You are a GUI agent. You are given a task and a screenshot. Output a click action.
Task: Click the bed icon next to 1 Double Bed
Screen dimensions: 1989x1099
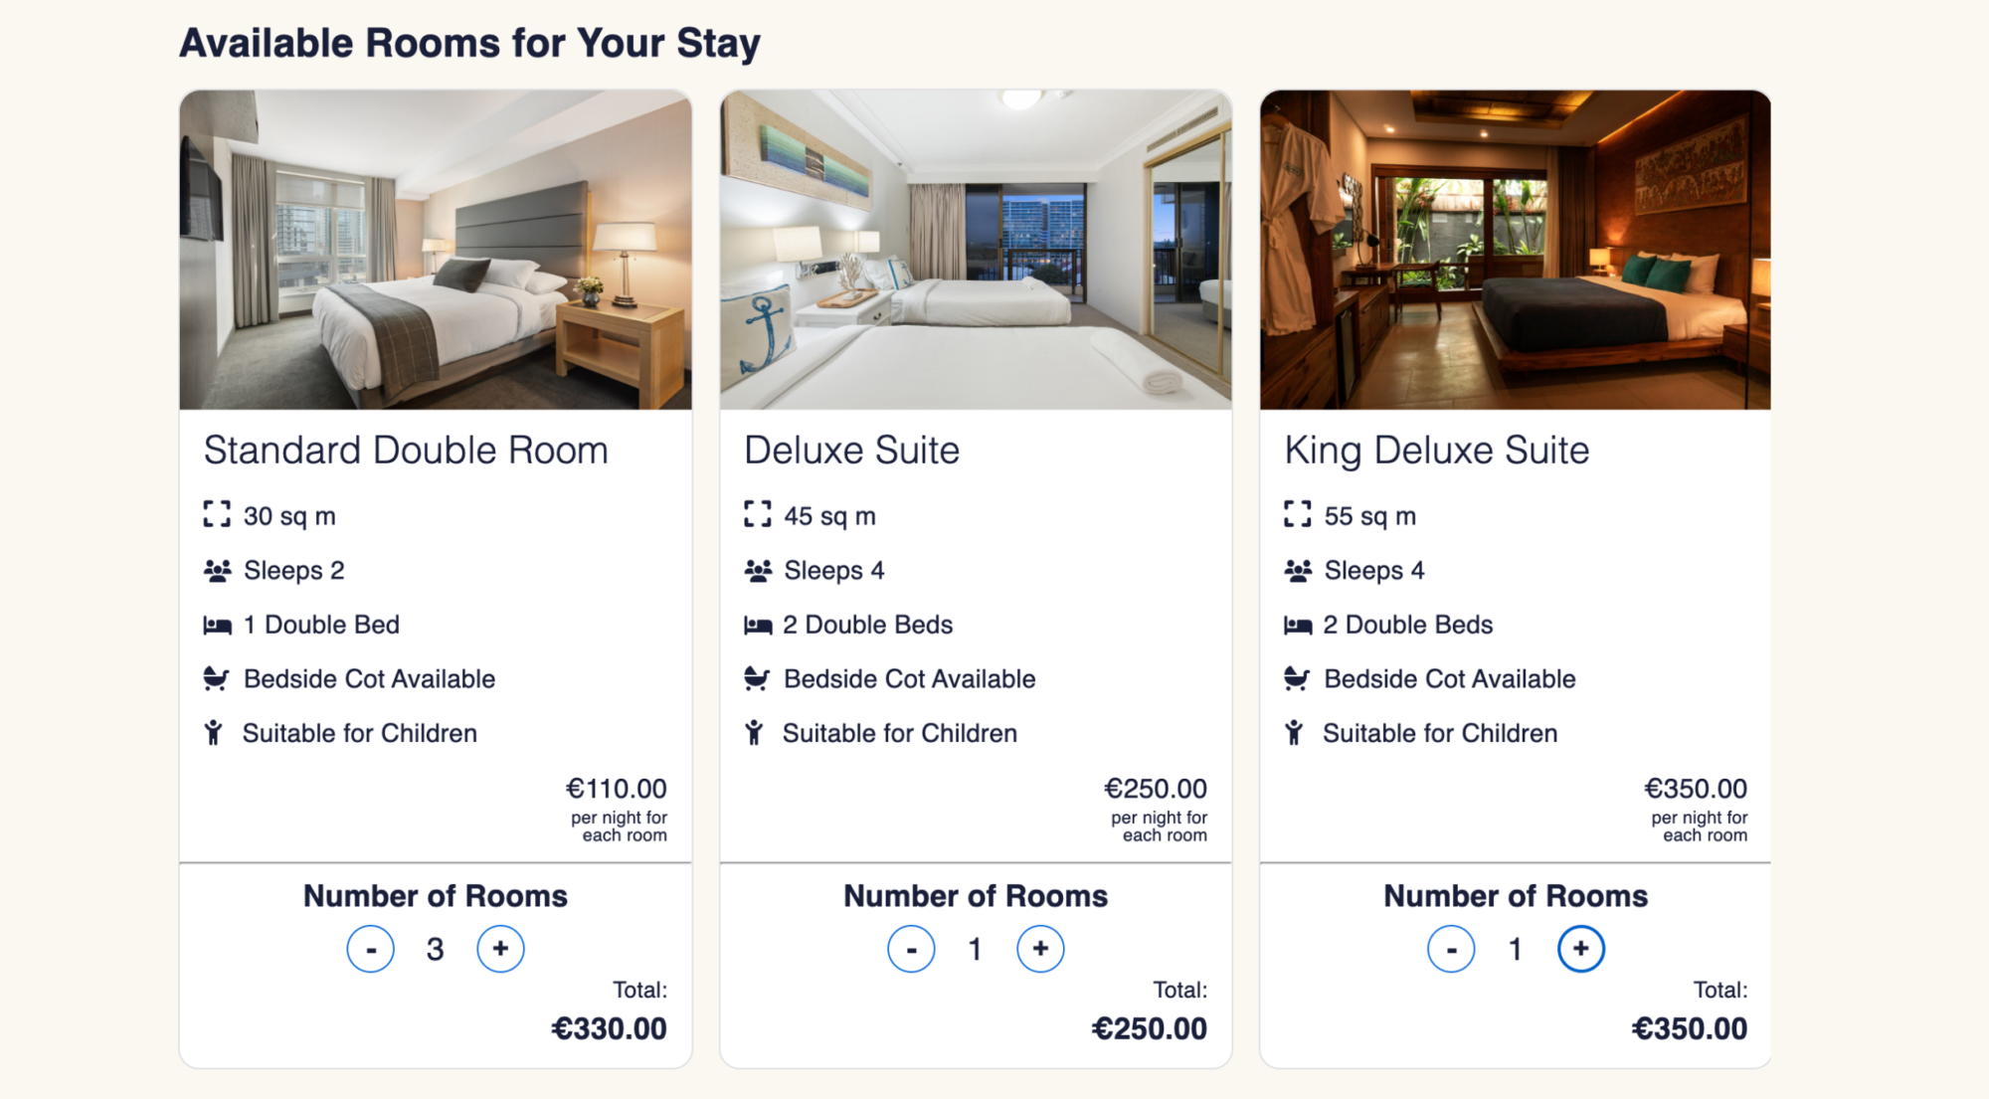pyautogui.click(x=217, y=626)
